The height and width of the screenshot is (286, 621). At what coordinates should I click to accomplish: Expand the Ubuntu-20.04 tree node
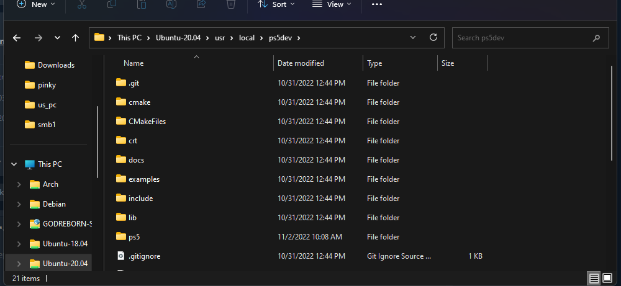19,264
